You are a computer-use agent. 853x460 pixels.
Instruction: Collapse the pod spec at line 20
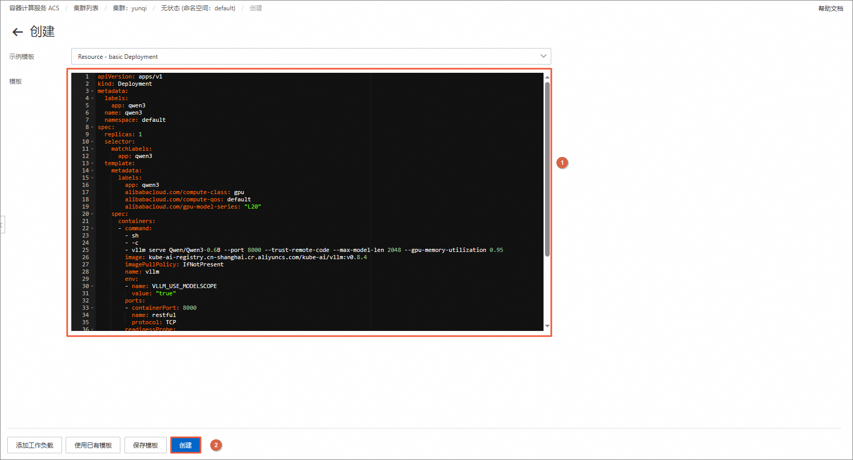(92, 214)
